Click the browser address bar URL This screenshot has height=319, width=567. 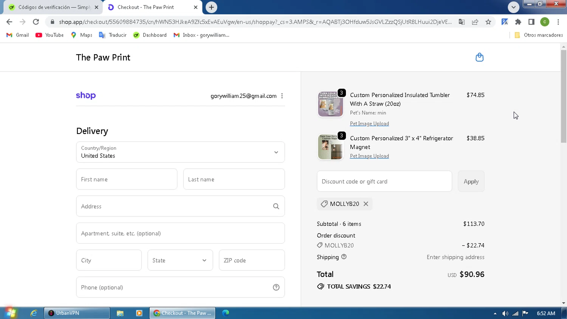255,22
